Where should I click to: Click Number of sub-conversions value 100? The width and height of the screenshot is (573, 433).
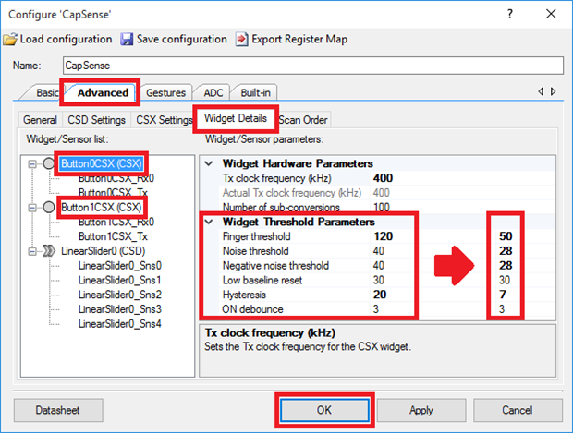[382, 208]
